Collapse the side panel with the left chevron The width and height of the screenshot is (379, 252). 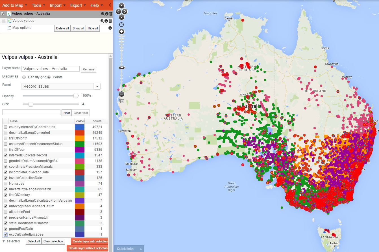click(110, 5)
